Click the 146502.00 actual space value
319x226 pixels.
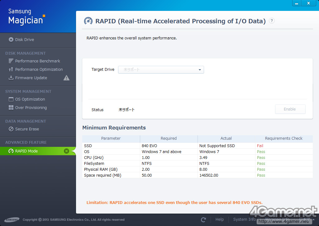pyautogui.click(x=209, y=175)
